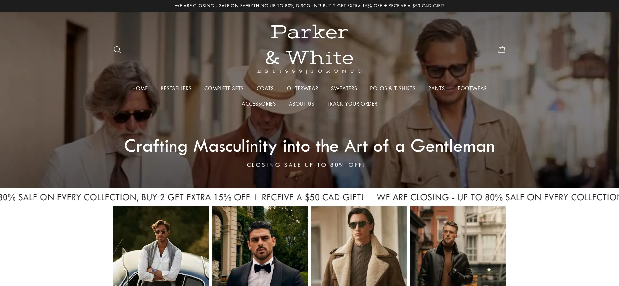Go to the Pants category
Viewport: 619px width, 286px height.
(437, 88)
